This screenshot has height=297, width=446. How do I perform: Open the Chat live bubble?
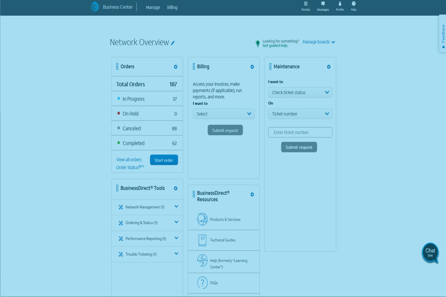[430, 252]
